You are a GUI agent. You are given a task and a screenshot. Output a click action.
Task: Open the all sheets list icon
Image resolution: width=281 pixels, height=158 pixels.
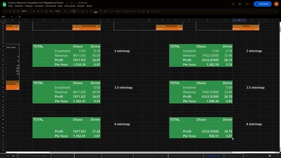13,156
